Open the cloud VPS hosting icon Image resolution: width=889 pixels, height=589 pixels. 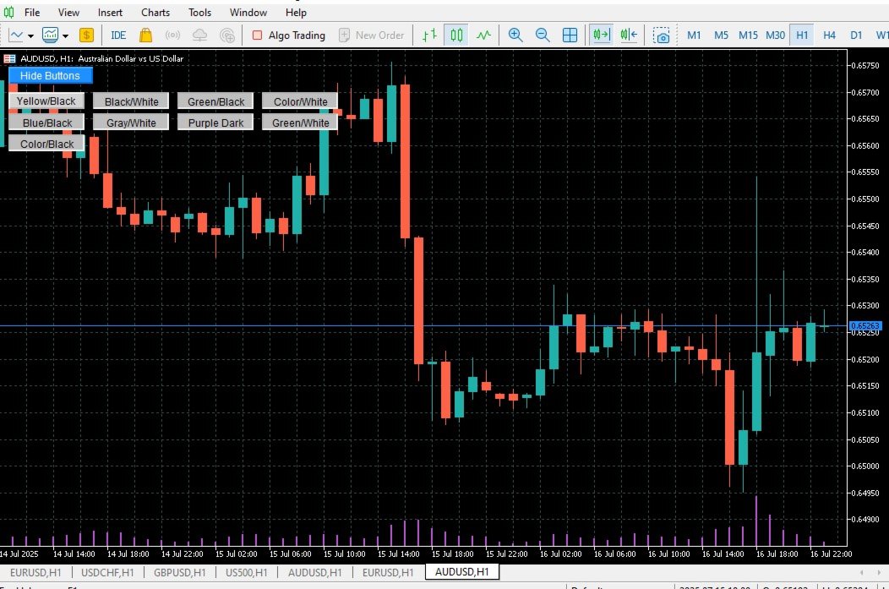(x=199, y=35)
